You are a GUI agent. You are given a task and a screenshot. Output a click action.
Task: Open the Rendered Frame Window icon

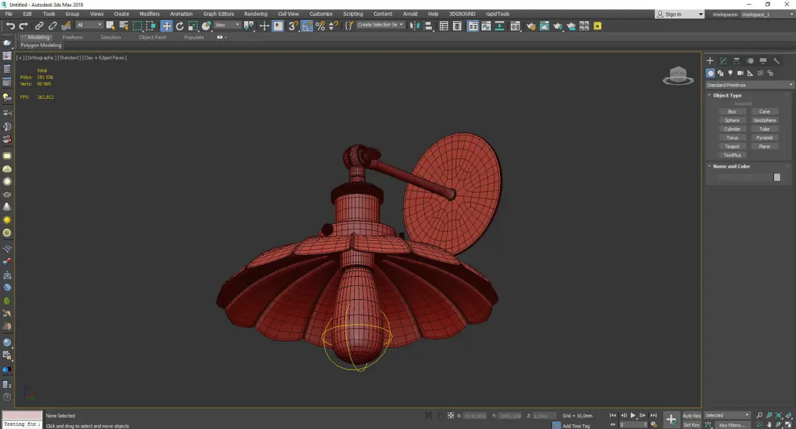[544, 26]
